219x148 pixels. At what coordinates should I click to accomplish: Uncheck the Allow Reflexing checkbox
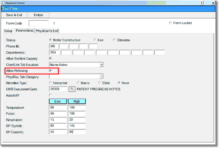point(50,71)
